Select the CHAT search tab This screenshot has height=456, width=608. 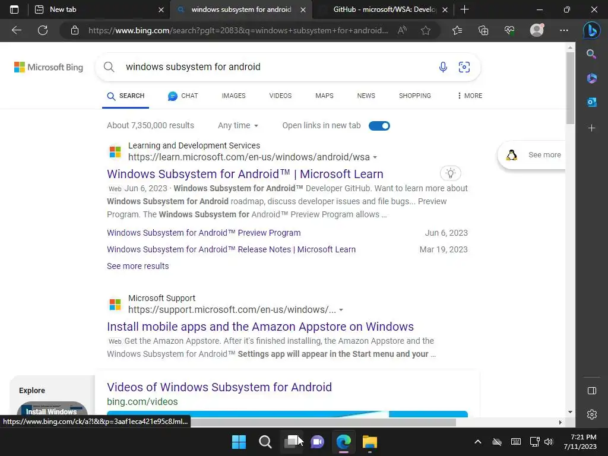pos(183,96)
